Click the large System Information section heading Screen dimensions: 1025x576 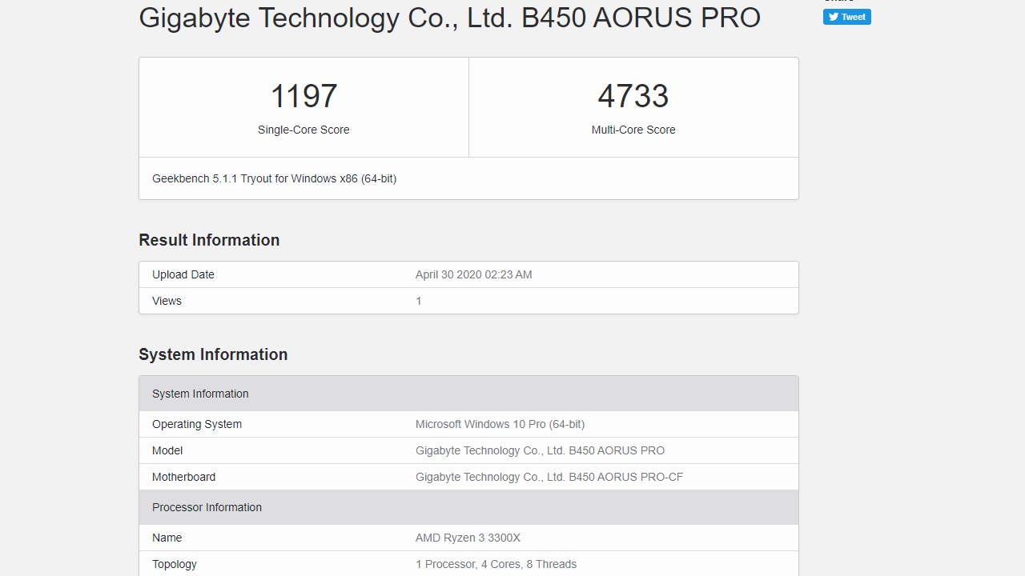click(213, 354)
